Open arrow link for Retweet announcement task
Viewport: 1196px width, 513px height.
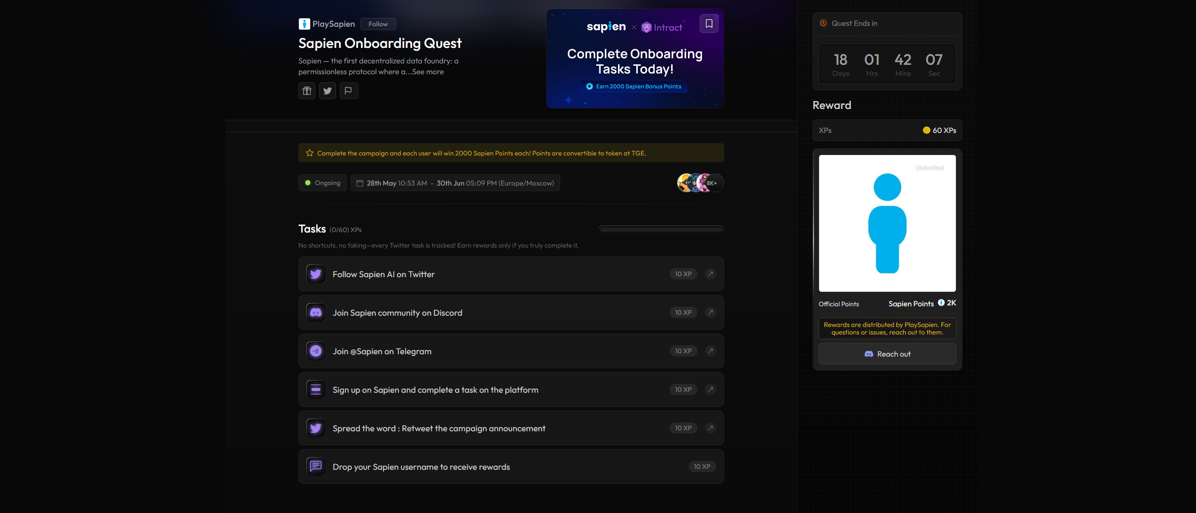(x=711, y=428)
